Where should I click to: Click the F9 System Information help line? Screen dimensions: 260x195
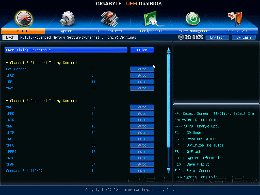click(x=199, y=158)
